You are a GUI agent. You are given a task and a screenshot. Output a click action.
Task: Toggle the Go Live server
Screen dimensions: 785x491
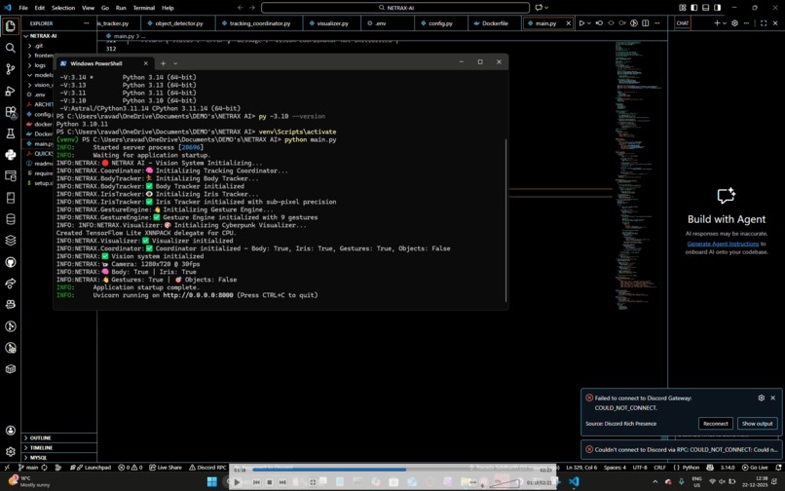[x=755, y=467]
